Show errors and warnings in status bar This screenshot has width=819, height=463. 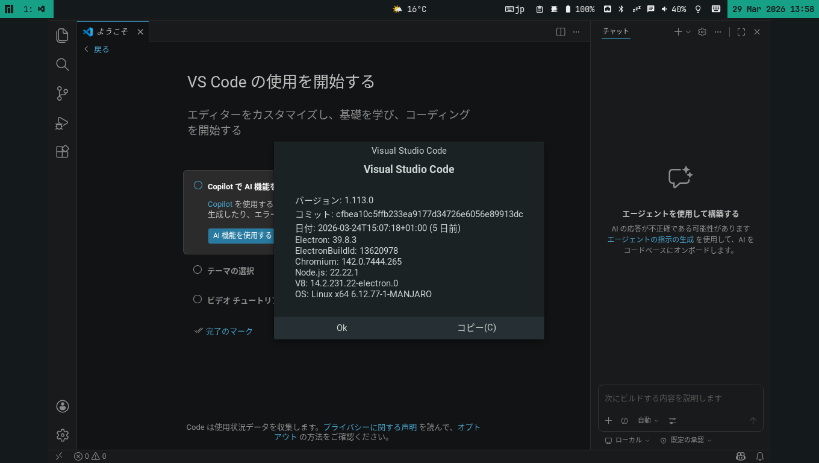click(x=90, y=456)
